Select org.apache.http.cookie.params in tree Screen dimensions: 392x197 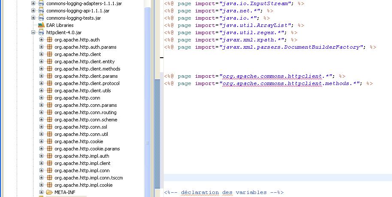coord(87,149)
